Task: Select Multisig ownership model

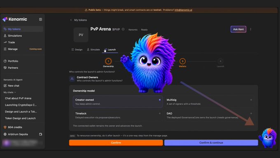Action: coord(209,101)
